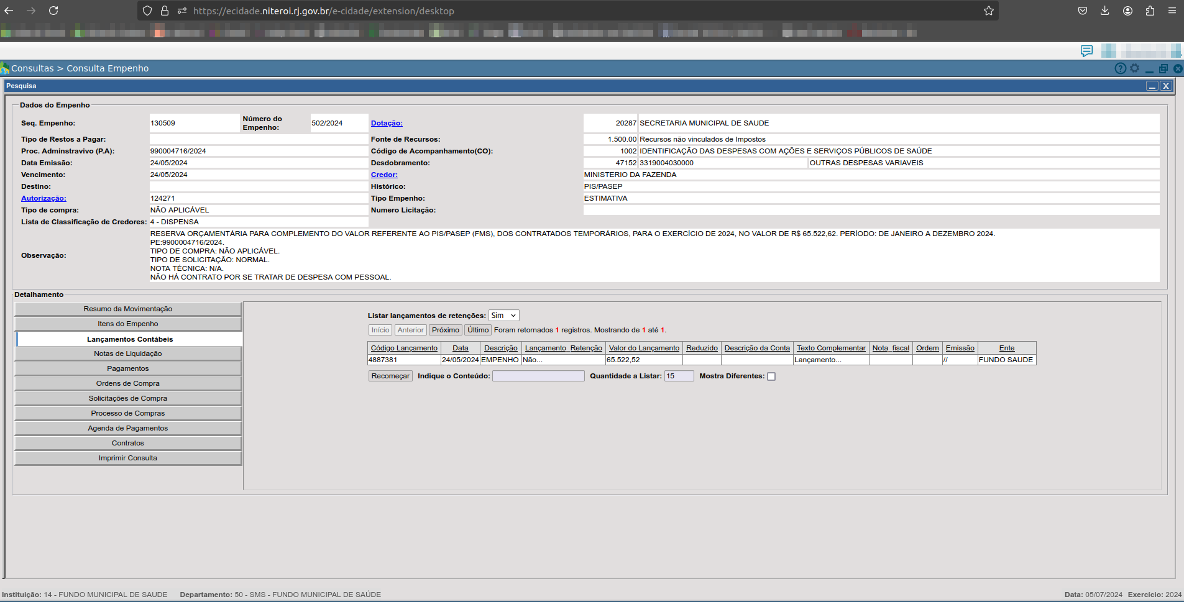The height and width of the screenshot is (602, 1184).
Task: Switch to the Notas de Liquidação tab
Action: 128,353
